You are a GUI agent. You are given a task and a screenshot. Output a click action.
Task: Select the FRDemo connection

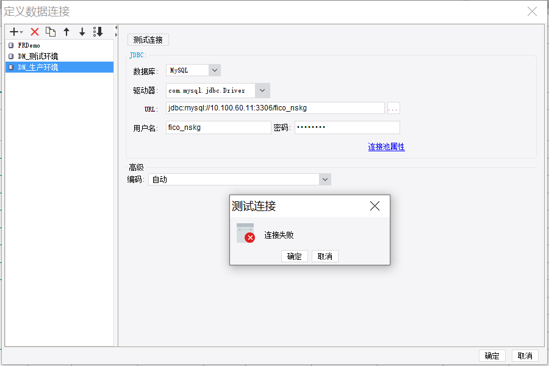point(59,45)
